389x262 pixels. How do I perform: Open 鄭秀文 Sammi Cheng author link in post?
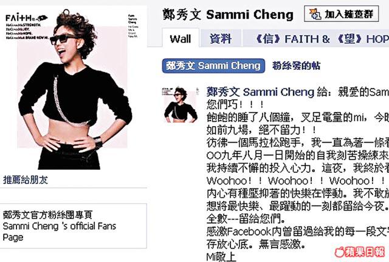(260, 92)
